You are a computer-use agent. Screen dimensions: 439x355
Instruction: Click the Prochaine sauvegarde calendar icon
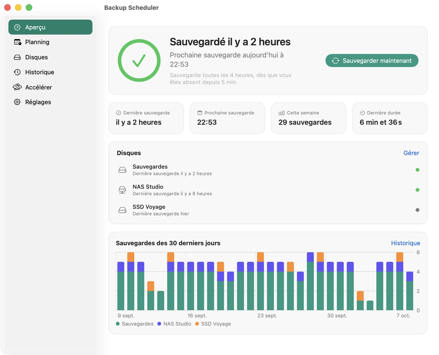pos(200,113)
